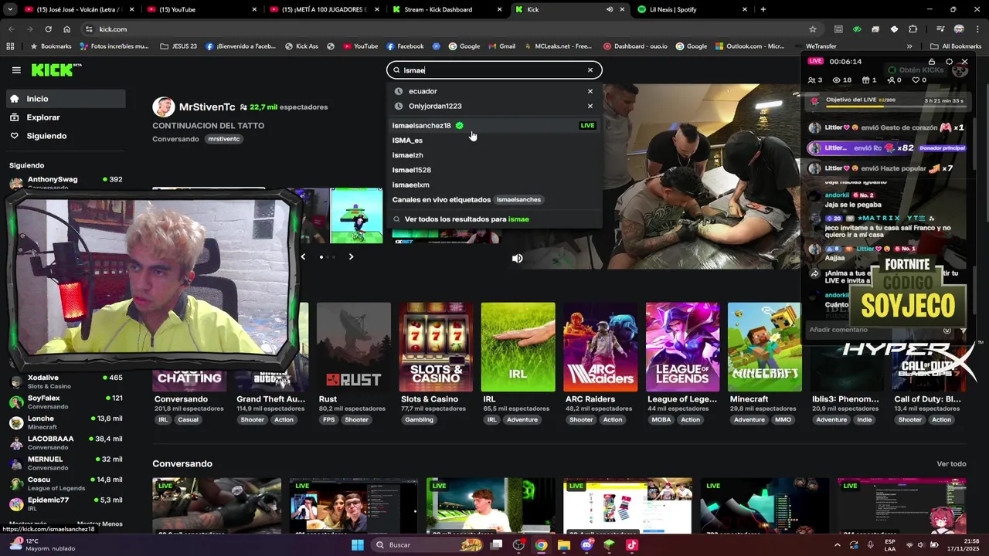Viewport: 989px width, 556px height.
Task: Select recent search 'ecuador'
Action: click(423, 91)
